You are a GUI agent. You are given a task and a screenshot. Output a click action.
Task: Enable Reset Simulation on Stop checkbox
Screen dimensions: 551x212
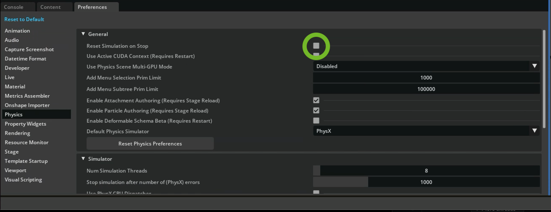(316, 45)
